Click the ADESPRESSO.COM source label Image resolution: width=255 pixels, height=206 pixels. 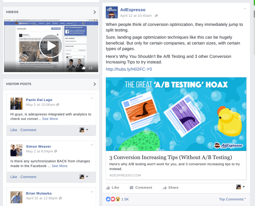click(x=125, y=175)
